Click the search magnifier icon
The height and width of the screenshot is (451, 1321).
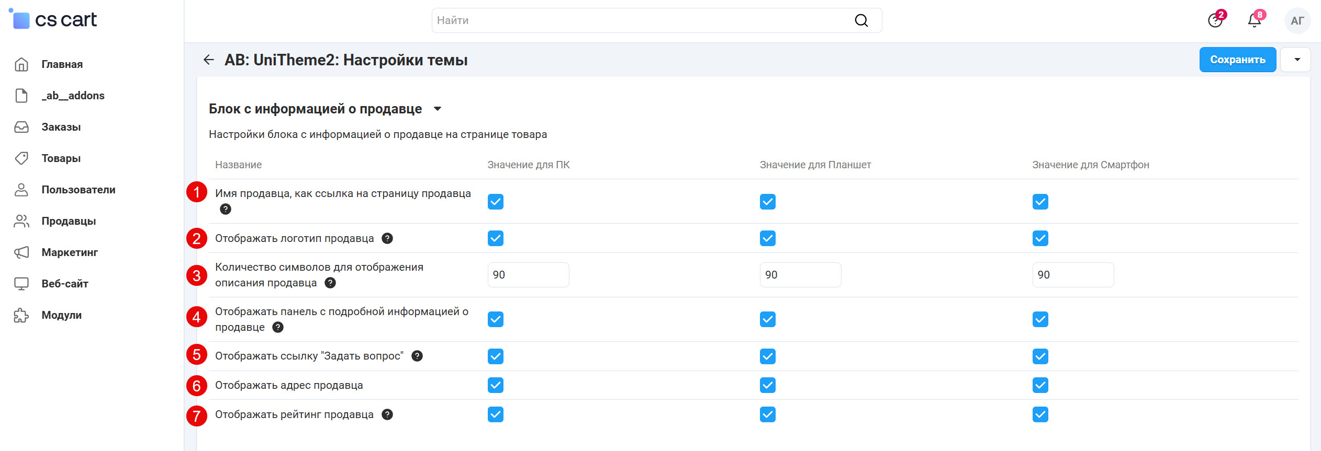[x=861, y=20]
